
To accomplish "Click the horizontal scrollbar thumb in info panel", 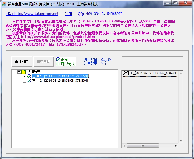I will [143, 145].
